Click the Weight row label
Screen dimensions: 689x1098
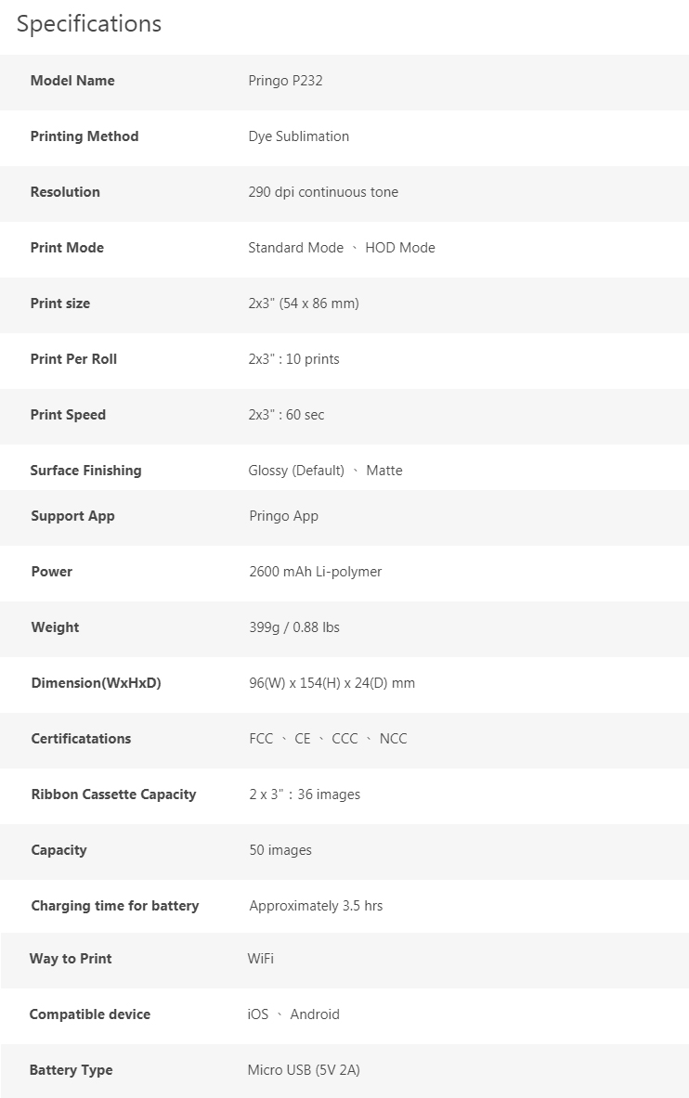(x=56, y=627)
